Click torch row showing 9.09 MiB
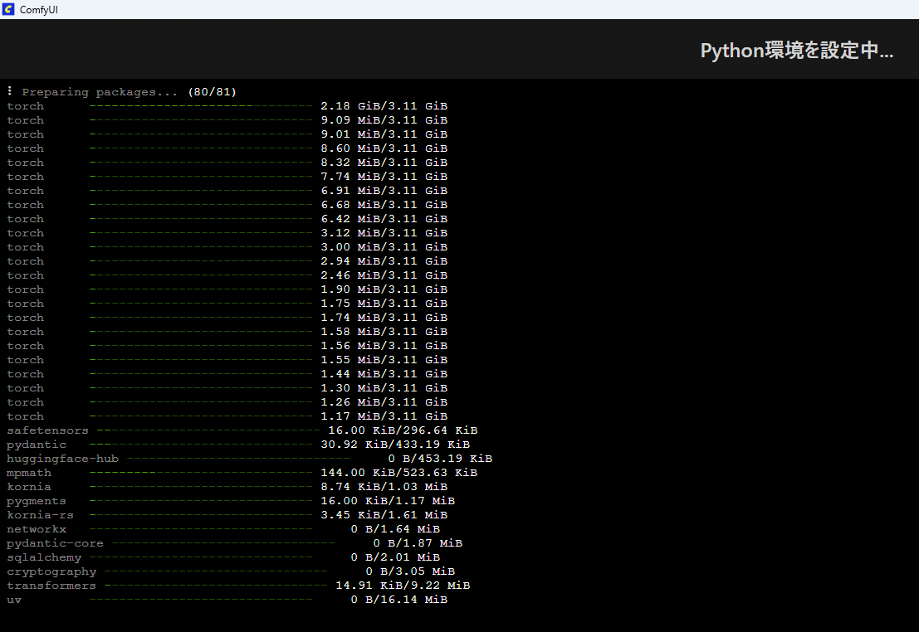The image size is (919, 632). click(x=227, y=120)
